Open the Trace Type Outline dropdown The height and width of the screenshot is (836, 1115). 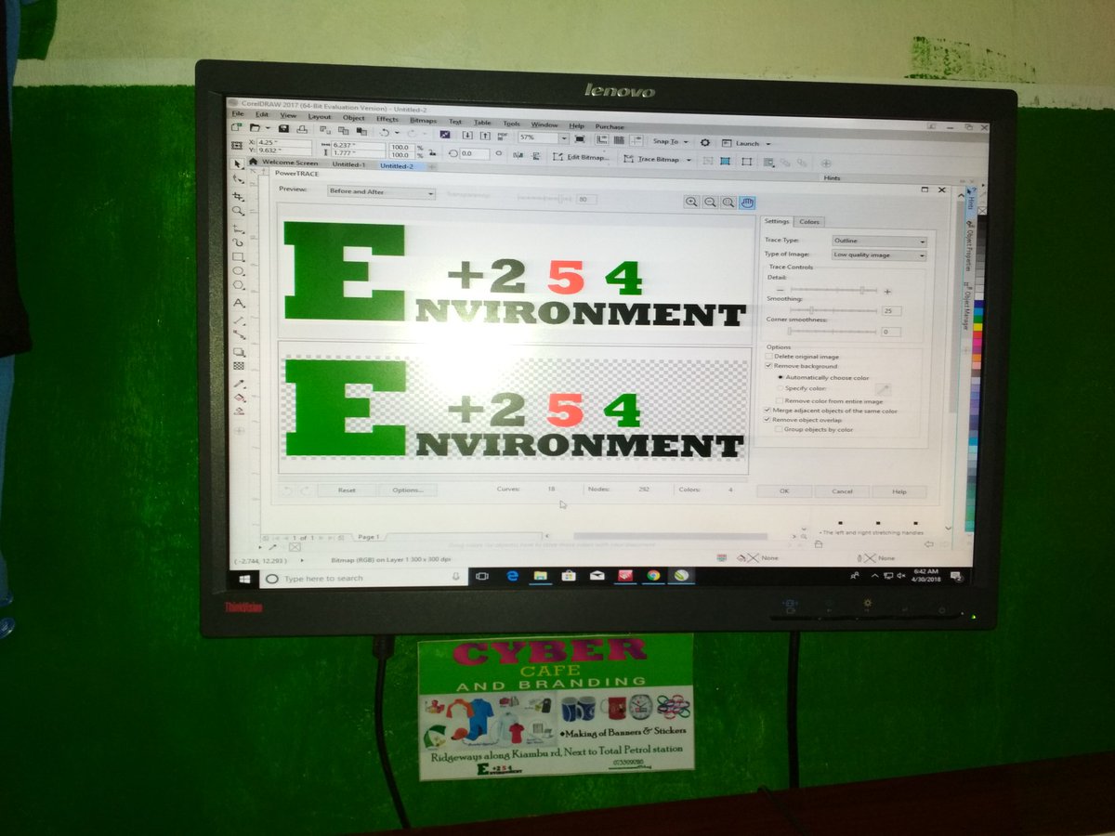tap(879, 242)
